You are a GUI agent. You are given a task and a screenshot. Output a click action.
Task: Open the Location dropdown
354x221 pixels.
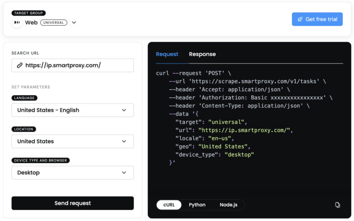[73, 141]
